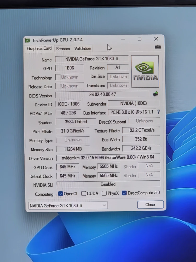Click the Texture Fillrate value 192.2 GTexel/s
Screen dimensions: 196x262
click(141, 130)
